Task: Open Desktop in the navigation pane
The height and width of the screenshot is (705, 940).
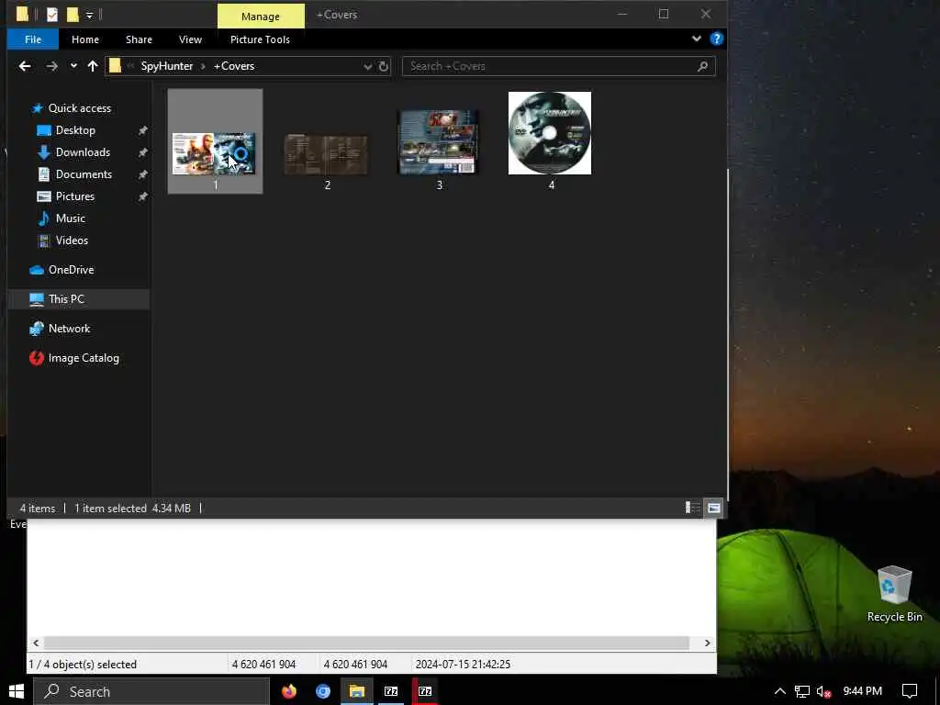Action: (75, 130)
